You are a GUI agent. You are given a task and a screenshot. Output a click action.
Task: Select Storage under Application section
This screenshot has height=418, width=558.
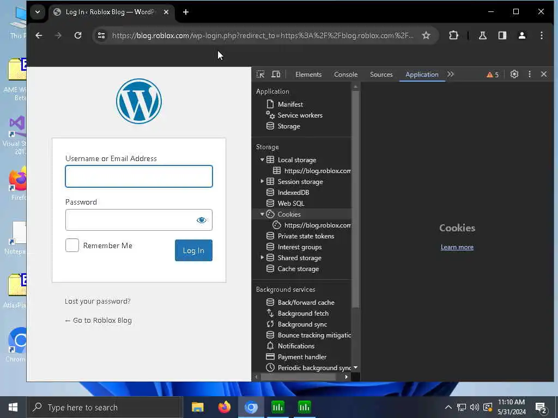289,126
